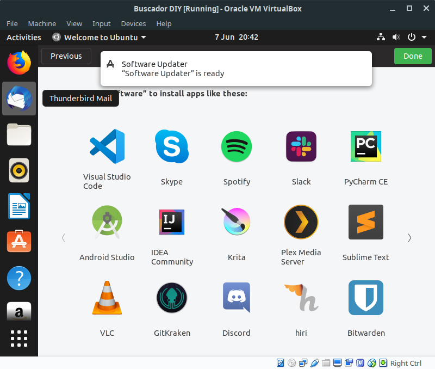Image resolution: width=435 pixels, height=369 pixels.
Task: Open the GitKraken app icon
Action: tap(172, 298)
